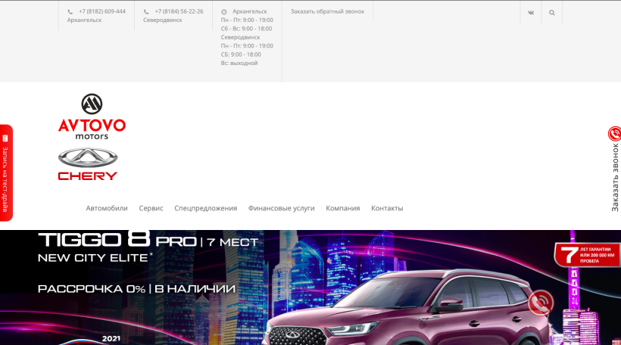Open the Компания menu
Screen dimensions: 621x345
(x=343, y=208)
